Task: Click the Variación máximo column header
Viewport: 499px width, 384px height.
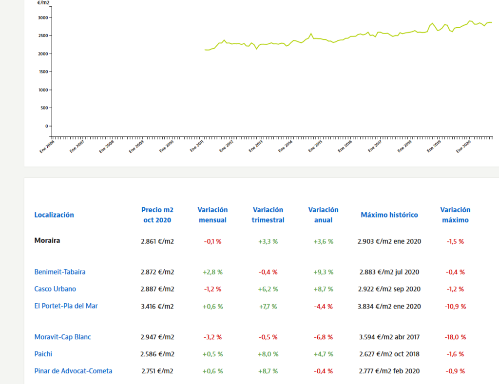Action: pos(455,215)
